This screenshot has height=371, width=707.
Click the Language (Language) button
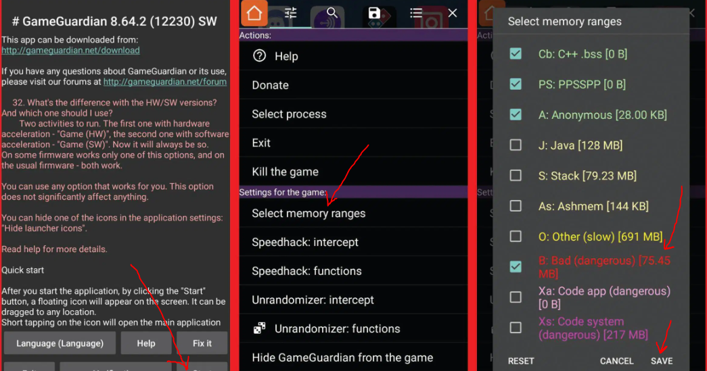[x=60, y=343]
